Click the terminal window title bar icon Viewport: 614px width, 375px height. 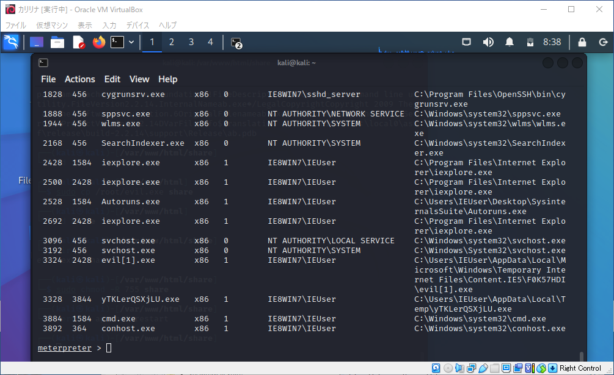(x=43, y=63)
